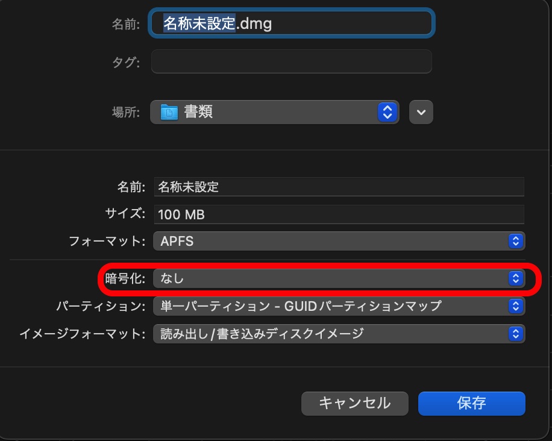Open the 場所 location popup showing 書類
Viewport: 552px width, 441px height.
pos(275,112)
